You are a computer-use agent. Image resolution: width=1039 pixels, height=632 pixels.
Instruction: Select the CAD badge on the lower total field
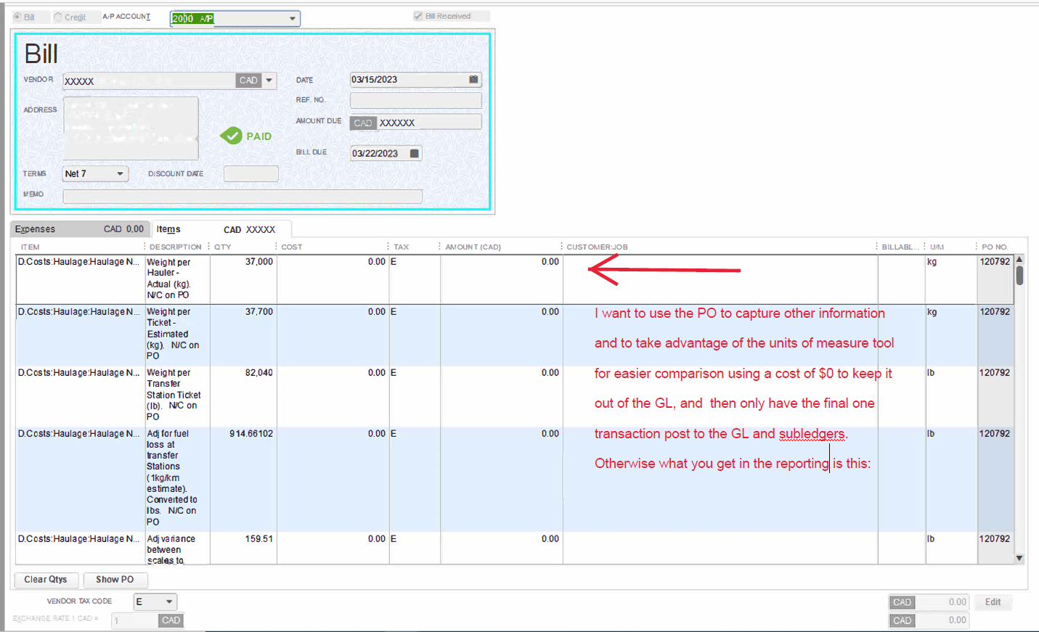coord(902,620)
